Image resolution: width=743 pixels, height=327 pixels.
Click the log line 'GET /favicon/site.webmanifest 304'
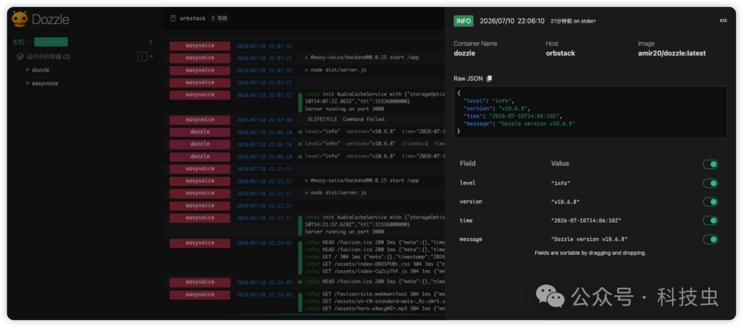tap(374, 295)
